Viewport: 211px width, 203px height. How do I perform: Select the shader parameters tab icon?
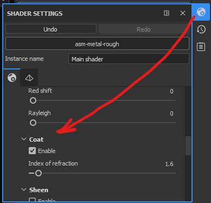(x=12, y=78)
